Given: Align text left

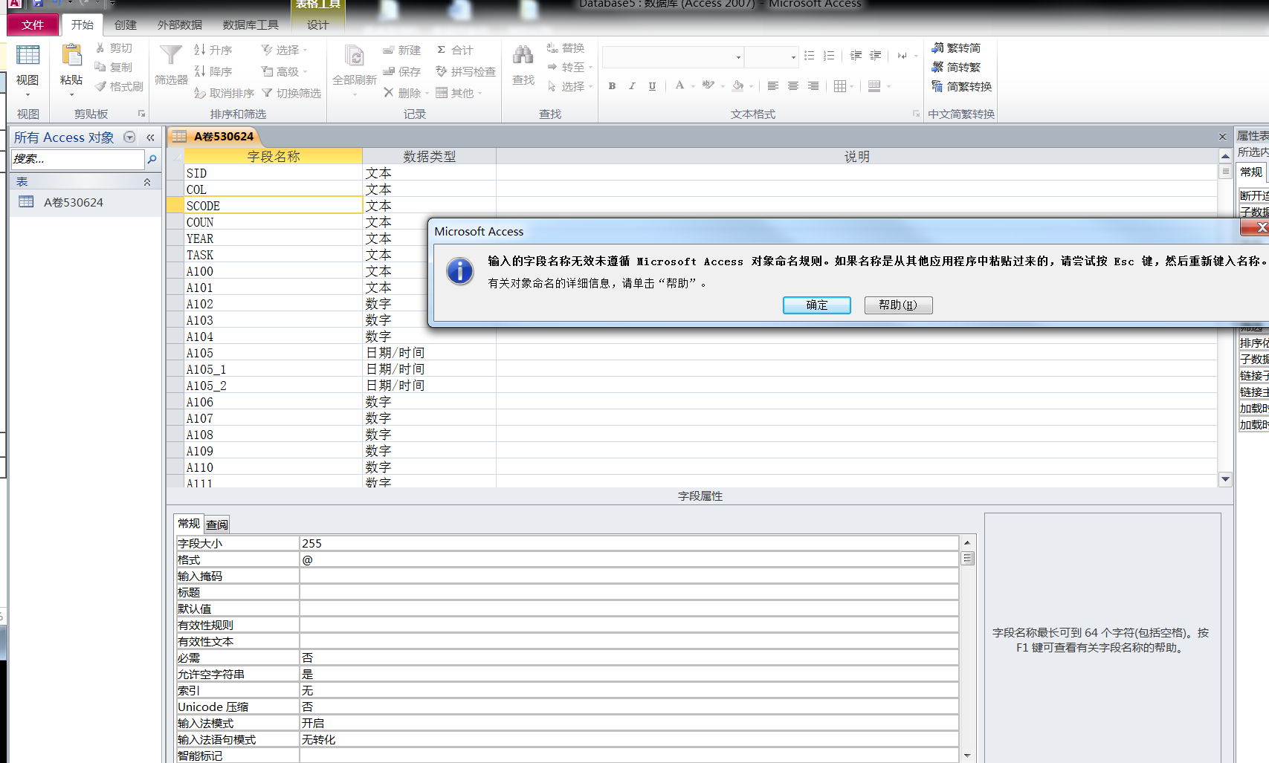Looking at the screenshot, I should pos(773,86).
